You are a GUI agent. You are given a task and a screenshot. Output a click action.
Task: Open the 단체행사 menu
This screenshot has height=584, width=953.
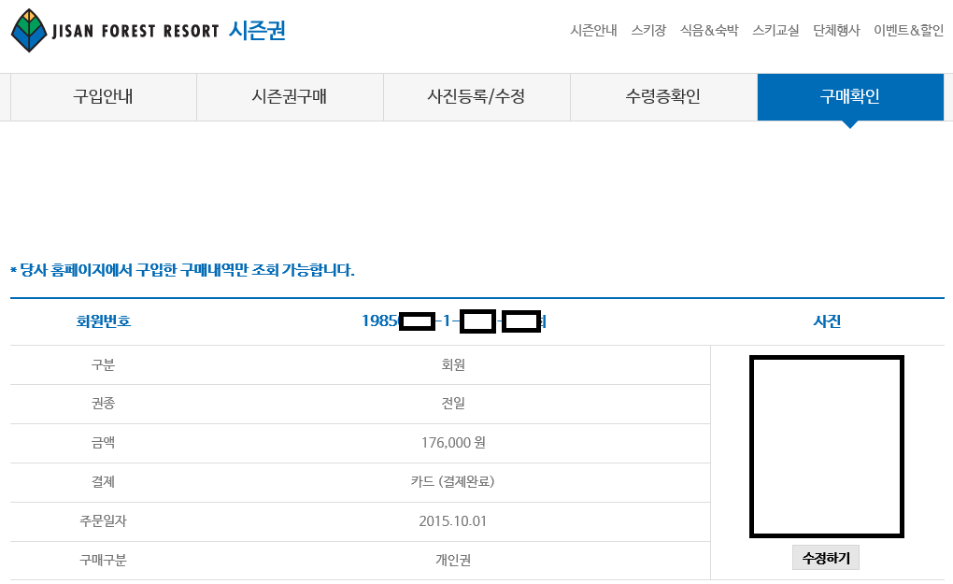pos(836,31)
